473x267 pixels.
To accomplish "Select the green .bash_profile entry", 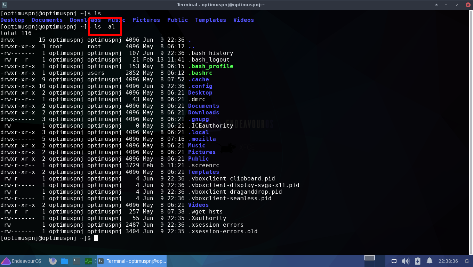I will (x=211, y=66).
